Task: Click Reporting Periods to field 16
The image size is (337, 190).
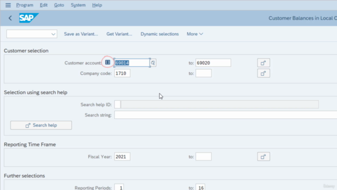Action: [200, 187]
